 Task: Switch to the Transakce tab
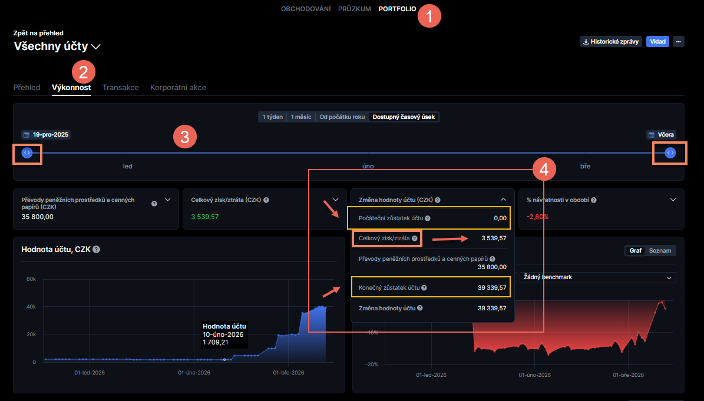[x=120, y=88]
